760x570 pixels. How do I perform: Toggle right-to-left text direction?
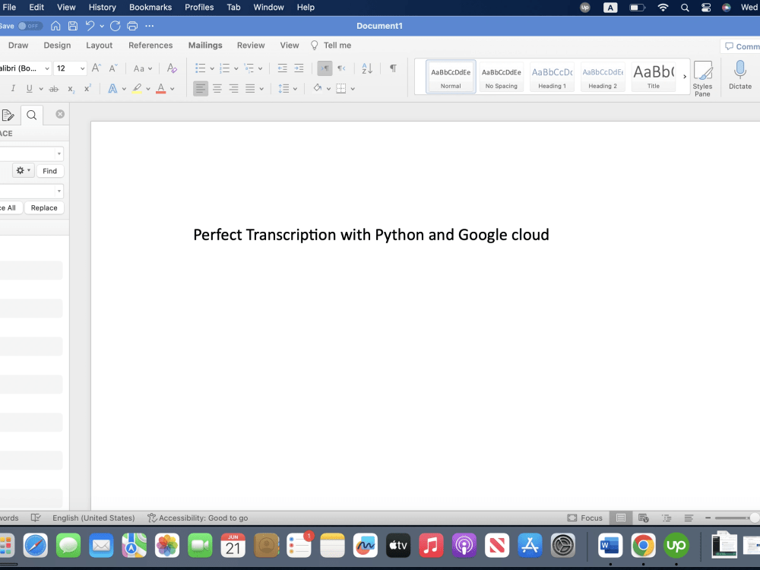tap(342, 68)
